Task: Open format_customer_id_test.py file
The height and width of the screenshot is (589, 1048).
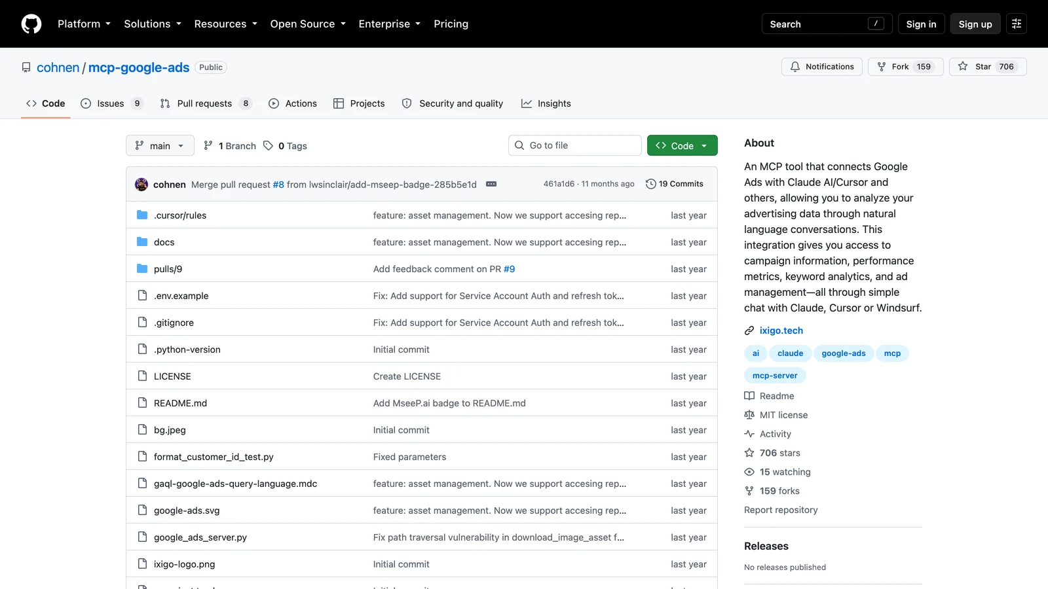Action: pyautogui.click(x=214, y=457)
